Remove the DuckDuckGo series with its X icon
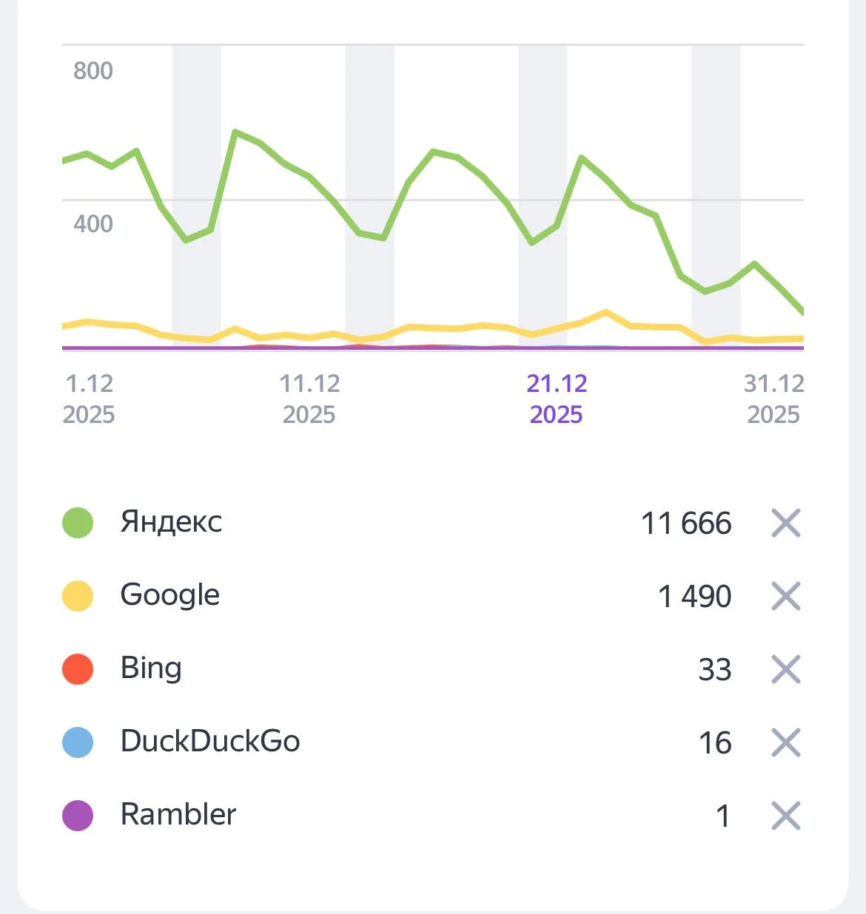 tap(785, 742)
